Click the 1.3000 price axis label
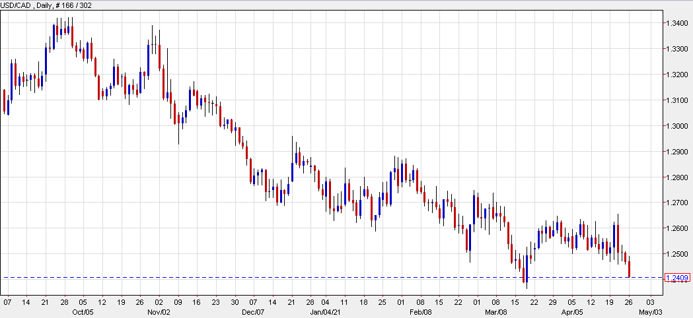Image resolution: width=693 pixels, height=318 pixels. [x=678, y=126]
